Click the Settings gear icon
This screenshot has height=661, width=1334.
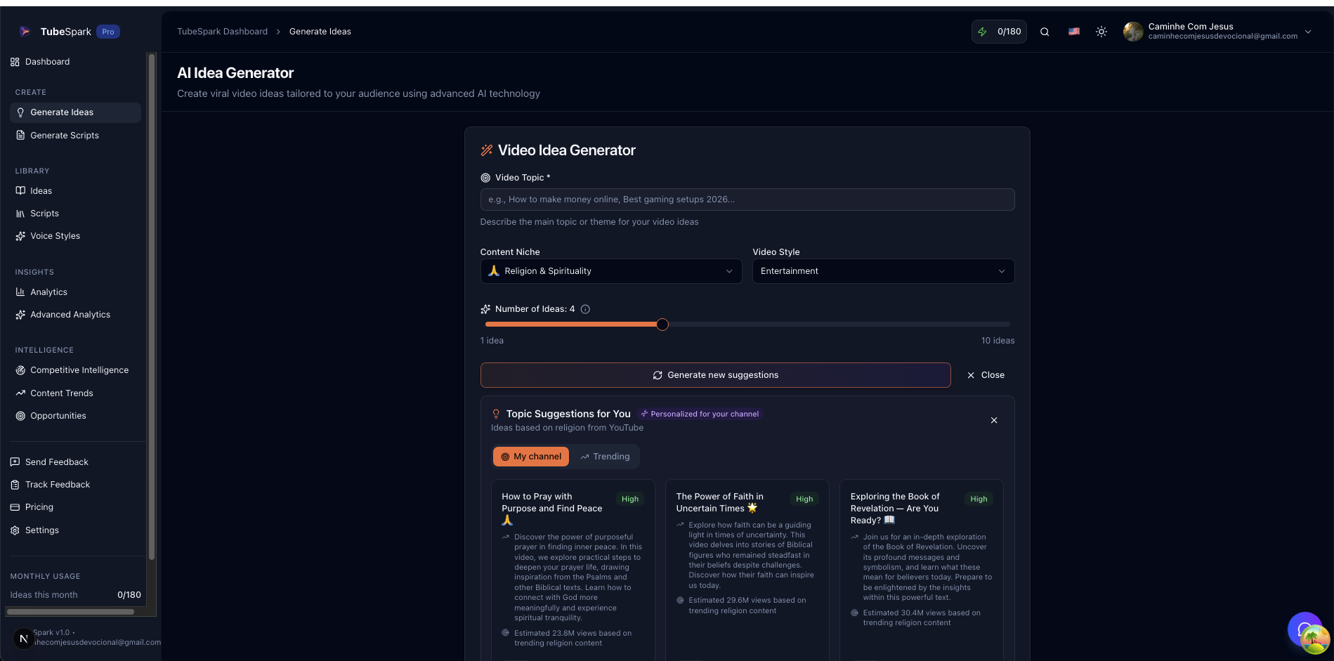[x=15, y=530]
